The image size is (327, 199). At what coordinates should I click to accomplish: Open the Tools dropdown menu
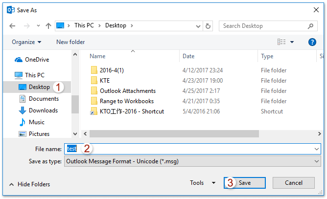tap(203, 183)
